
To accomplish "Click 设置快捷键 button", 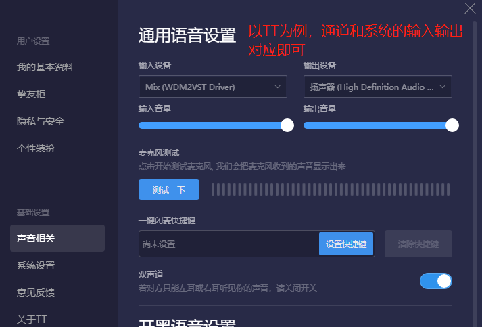I will tap(346, 244).
